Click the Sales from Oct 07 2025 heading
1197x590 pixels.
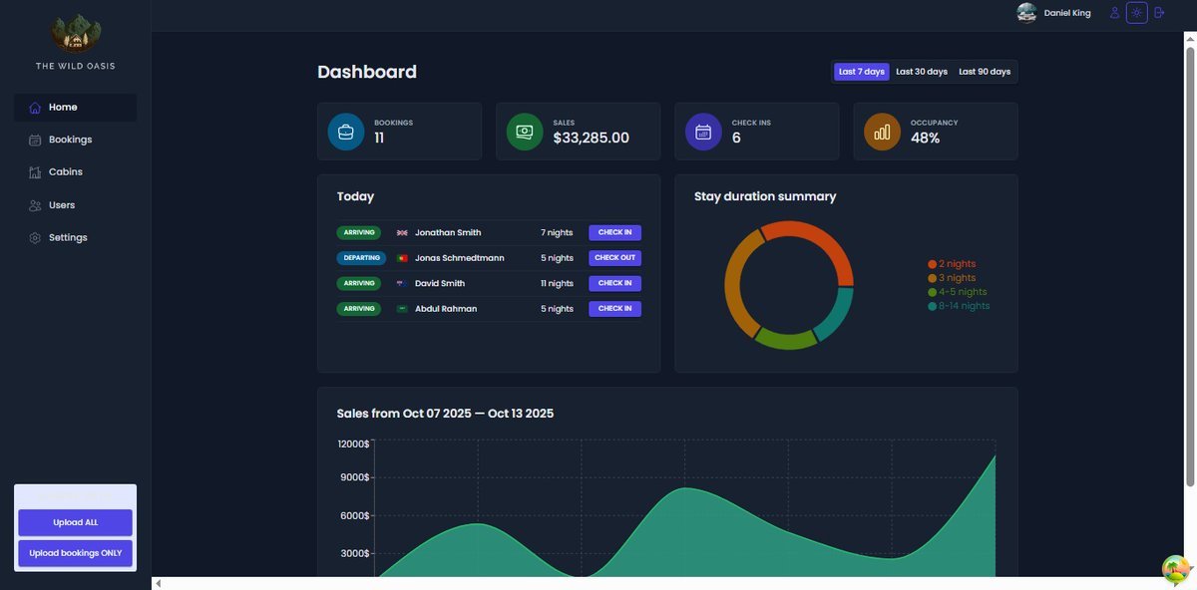point(445,414)
